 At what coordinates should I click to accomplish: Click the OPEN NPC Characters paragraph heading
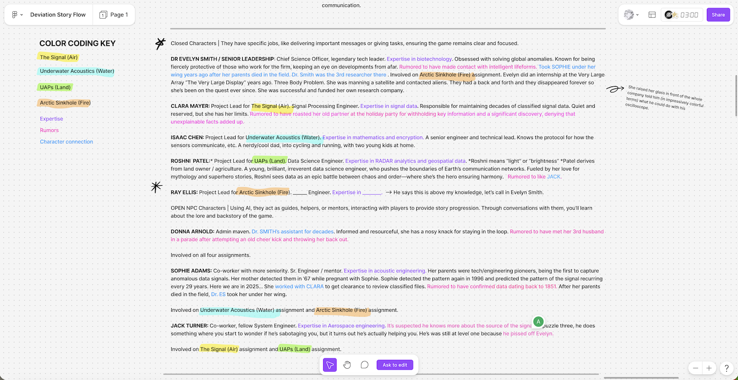(381, 212)
